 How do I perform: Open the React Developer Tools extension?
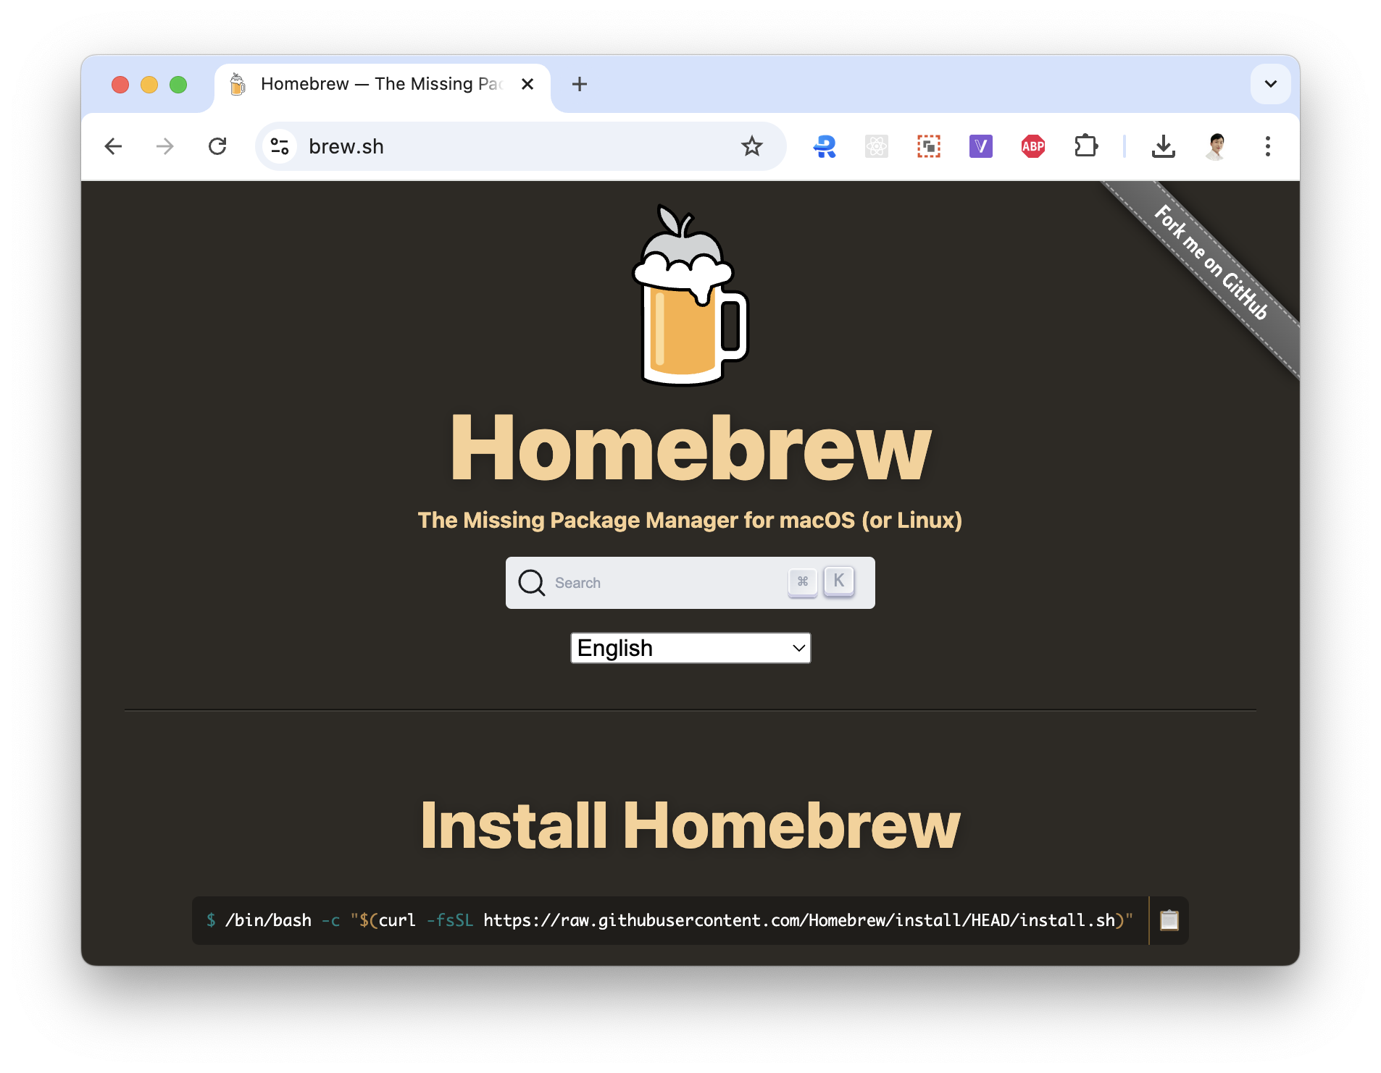[876, 146]
